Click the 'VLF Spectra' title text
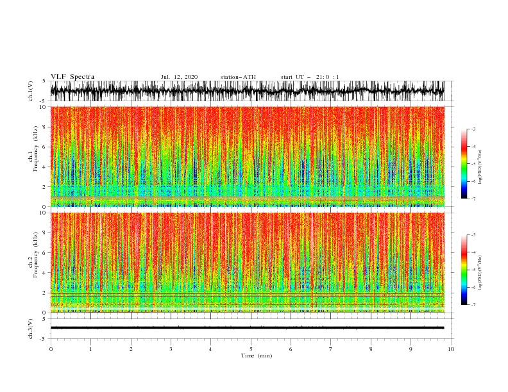 pyautogui.click(x=72, y=77)
